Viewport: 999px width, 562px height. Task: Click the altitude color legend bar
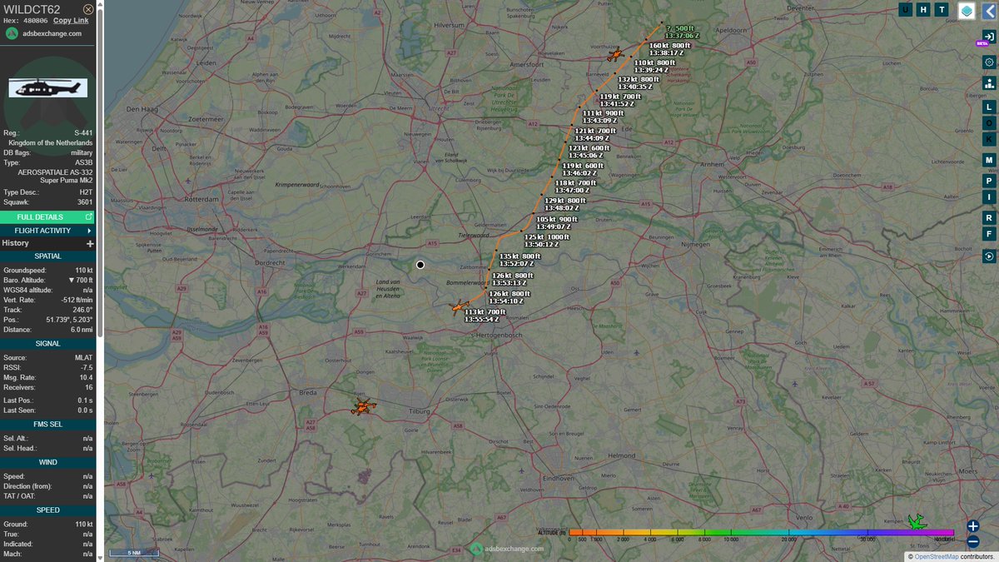[762, 532]
